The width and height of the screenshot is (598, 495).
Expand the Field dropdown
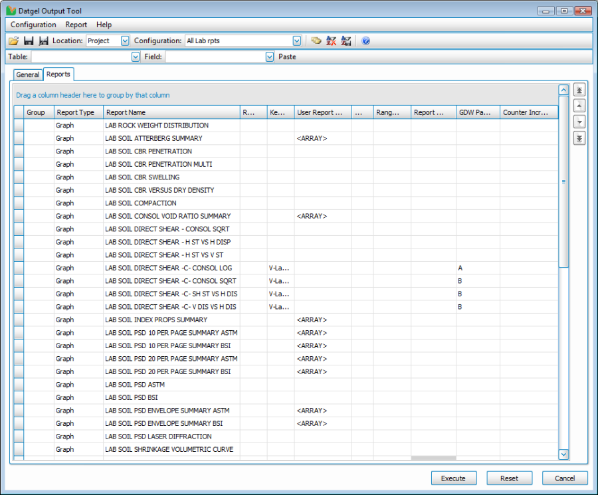pyautogui.click(x=269, y=57)
